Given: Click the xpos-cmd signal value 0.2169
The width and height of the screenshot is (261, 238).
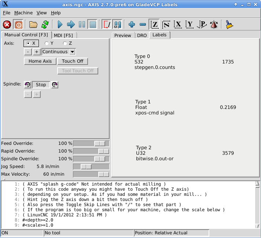Looking at the screenshot, I should pos(228,107).
